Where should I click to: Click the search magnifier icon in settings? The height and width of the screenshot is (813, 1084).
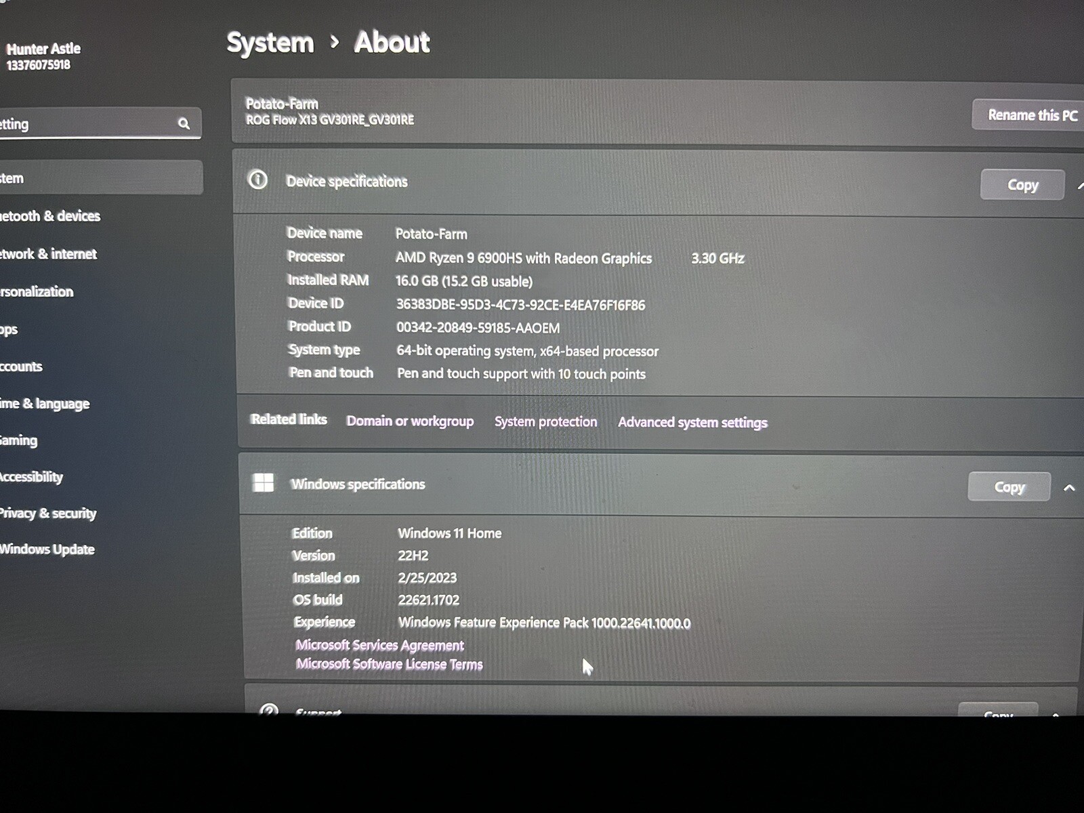click(184, 123)
